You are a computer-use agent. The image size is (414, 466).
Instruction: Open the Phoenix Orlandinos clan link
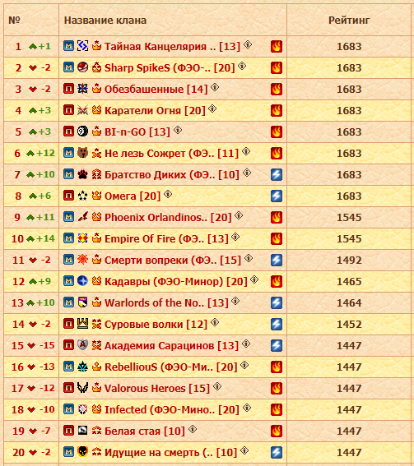(168, 217)
